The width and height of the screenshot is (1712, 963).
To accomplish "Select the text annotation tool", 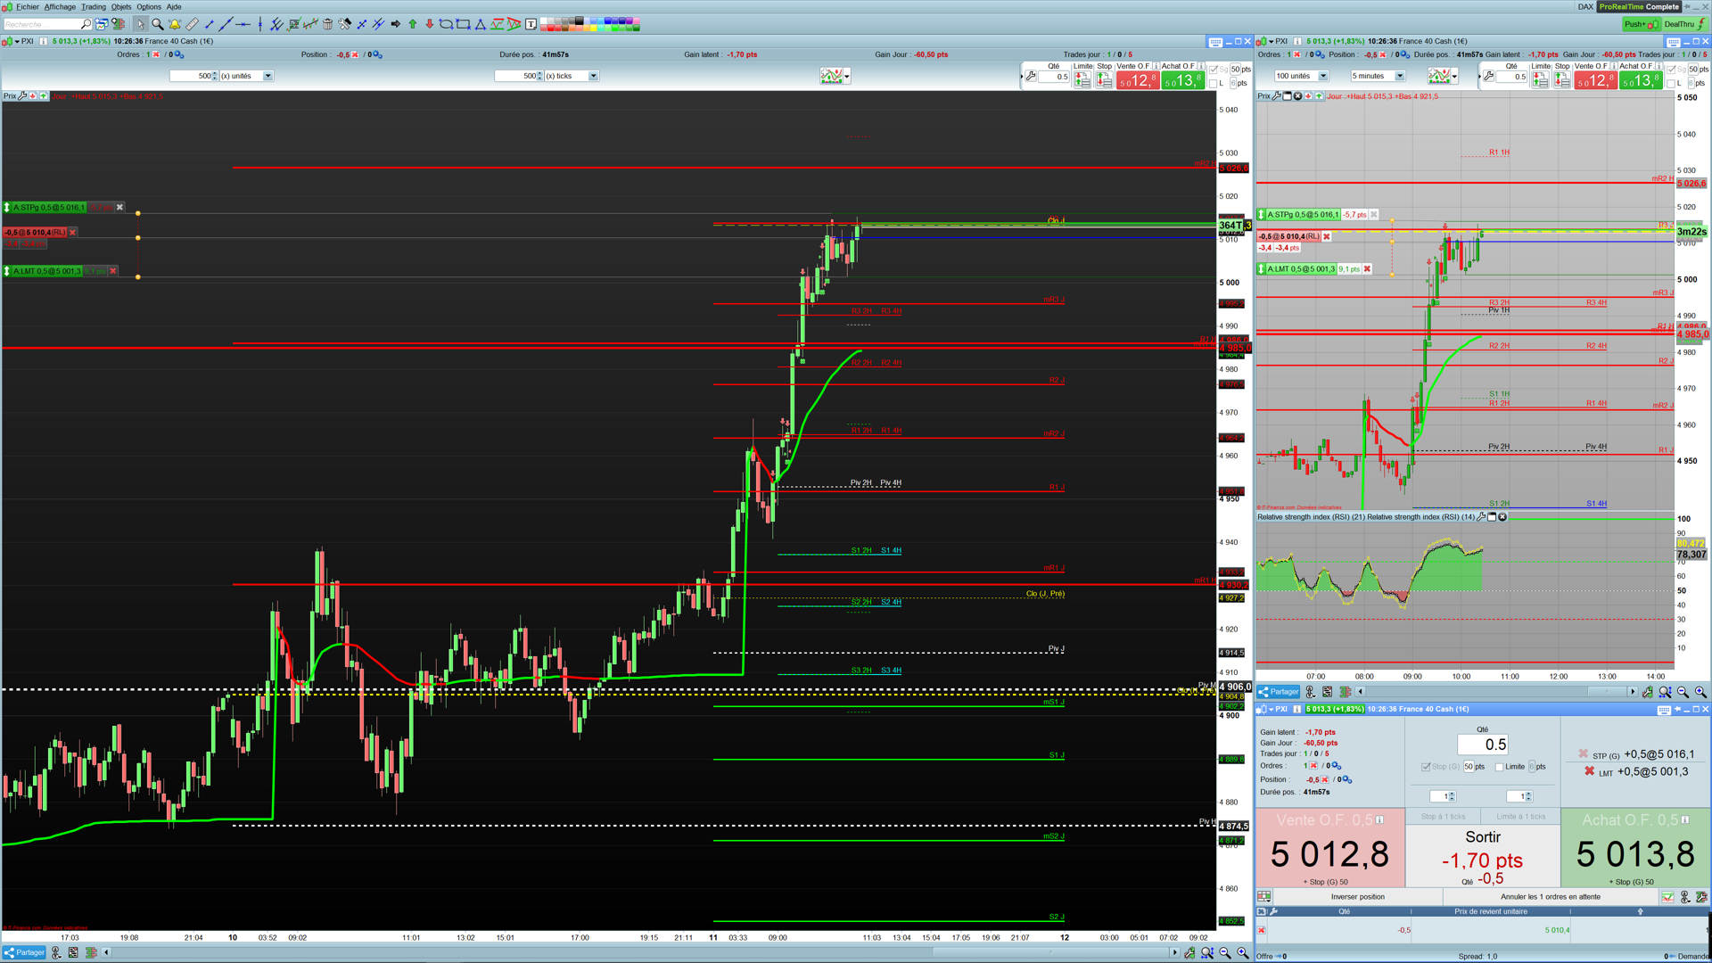I will (x=531, y=24).
